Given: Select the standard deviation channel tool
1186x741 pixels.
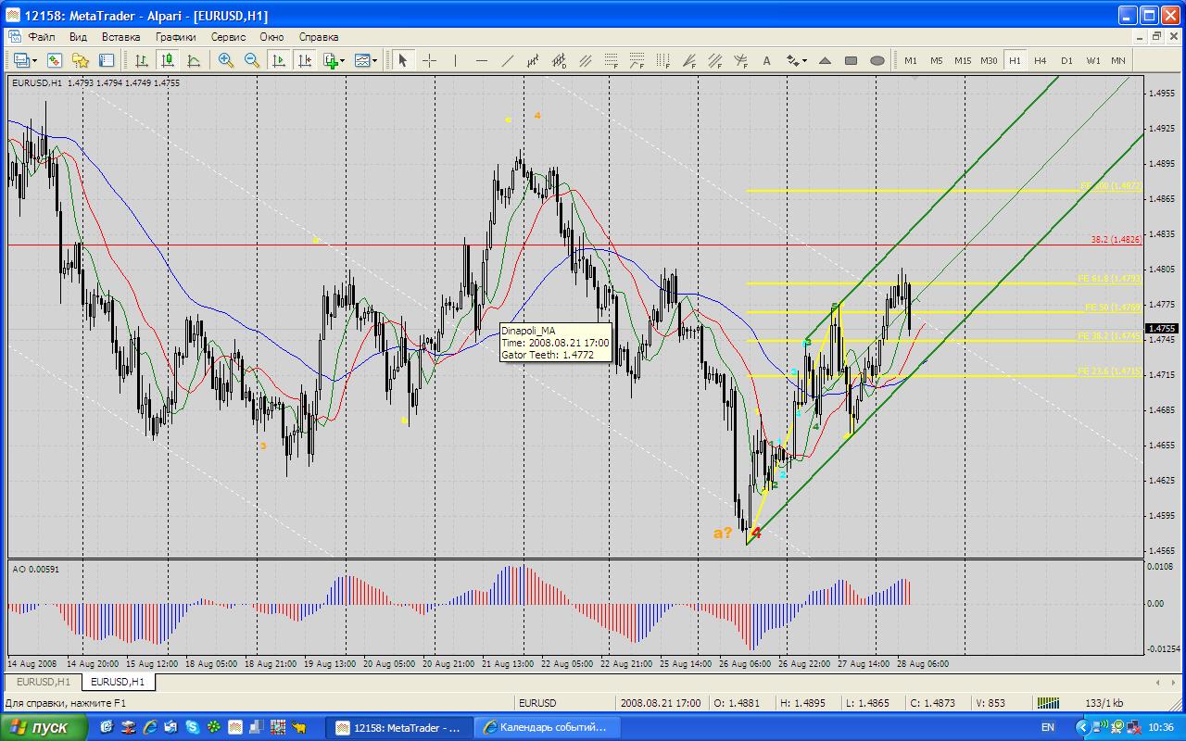Looking at the screenshot, I should (560, 60).
